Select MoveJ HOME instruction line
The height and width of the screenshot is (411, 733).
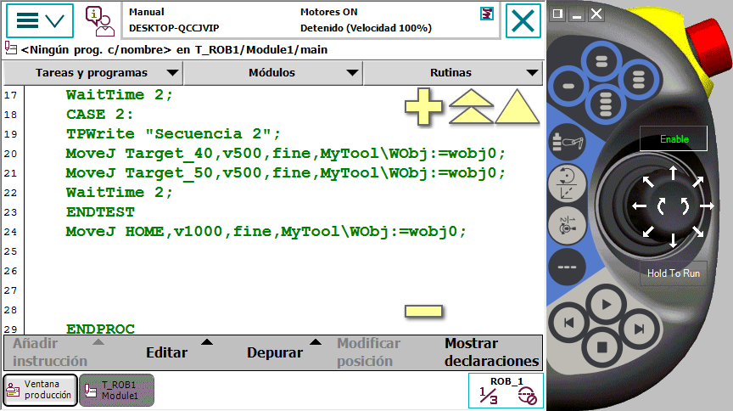click(x=266, y=232)
